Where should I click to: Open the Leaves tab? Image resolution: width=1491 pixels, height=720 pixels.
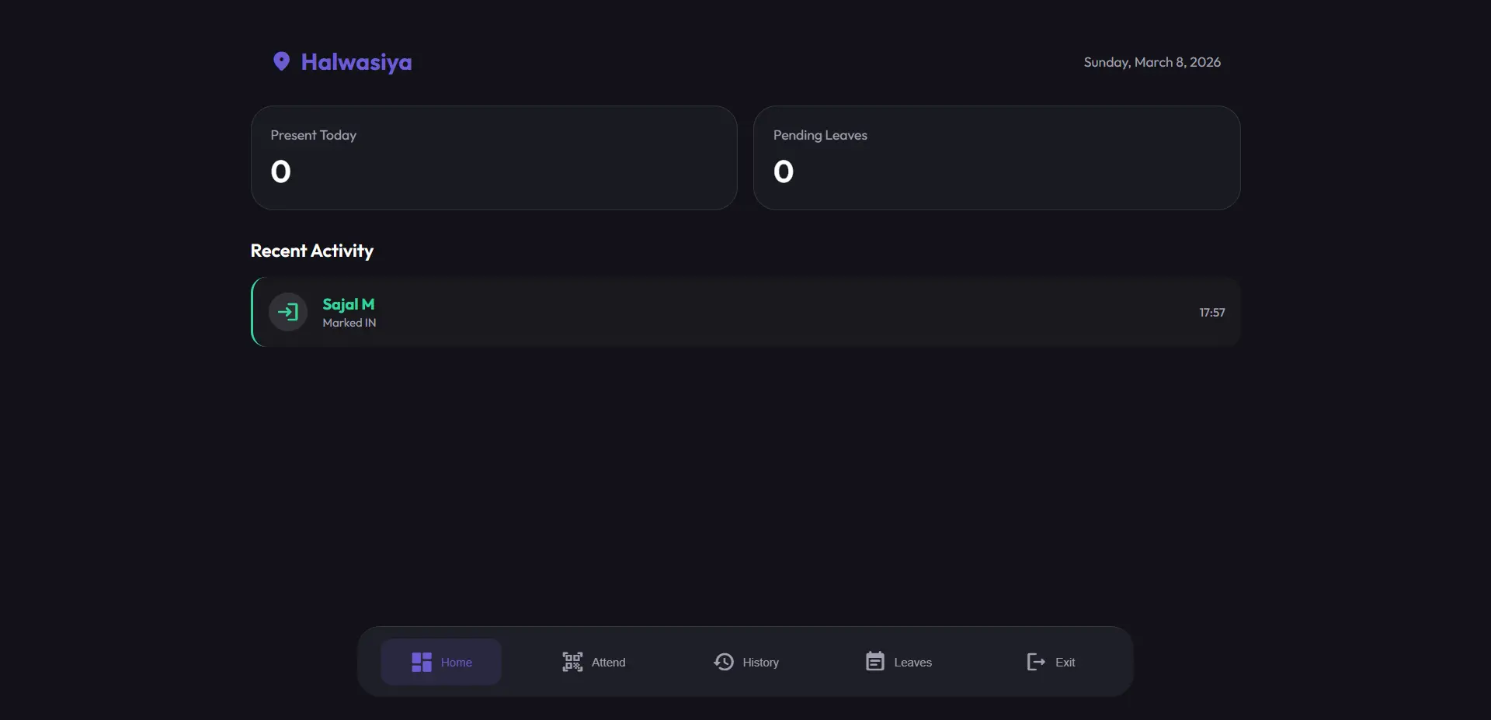(x=898, y=662)
